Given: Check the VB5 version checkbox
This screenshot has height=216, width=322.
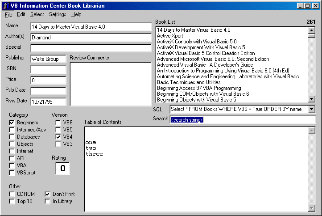Looking at the screenshot, I should pyautogui.click(x=58, y=130).
